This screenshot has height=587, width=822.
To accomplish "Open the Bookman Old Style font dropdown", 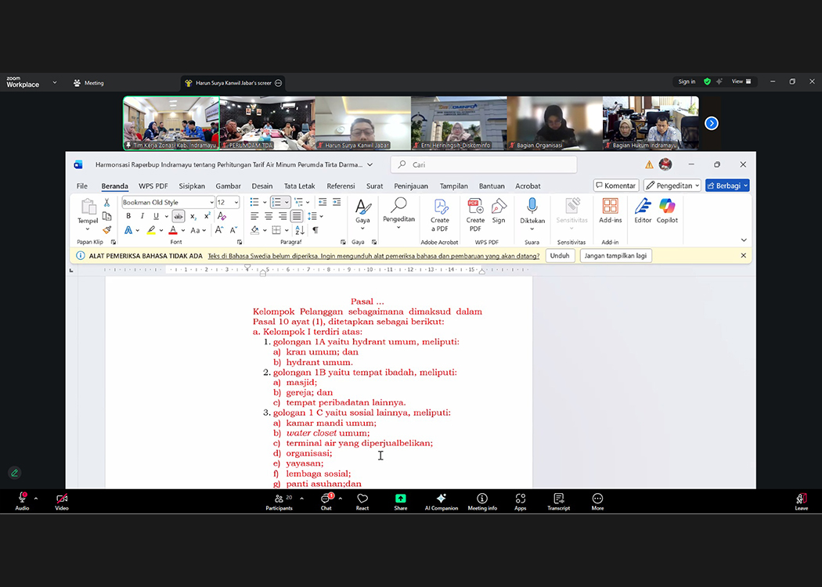I will (211, 203).
